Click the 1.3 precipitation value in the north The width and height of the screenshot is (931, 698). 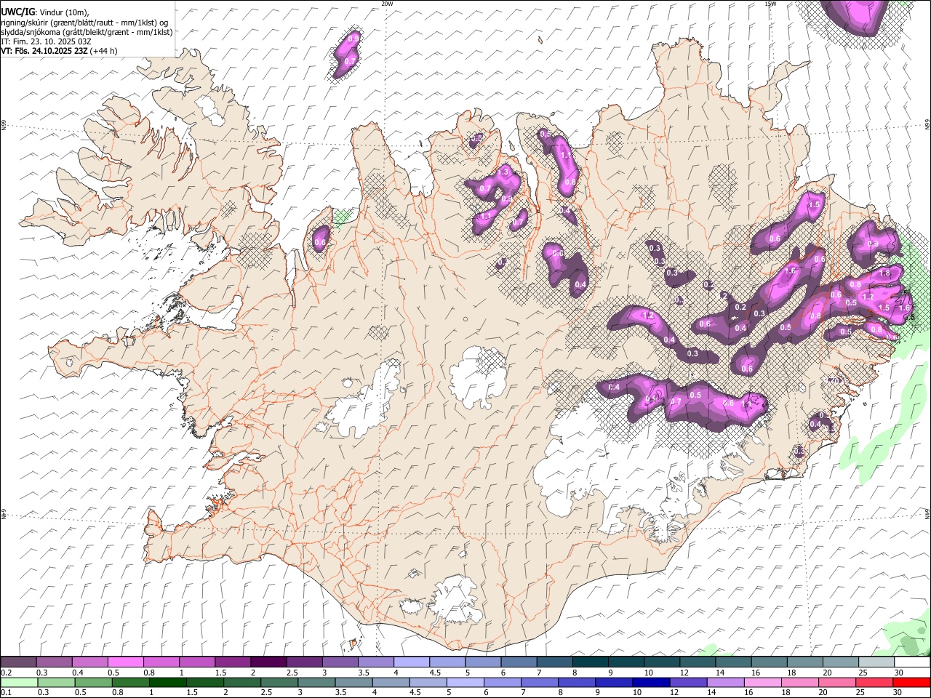[503, 172]
